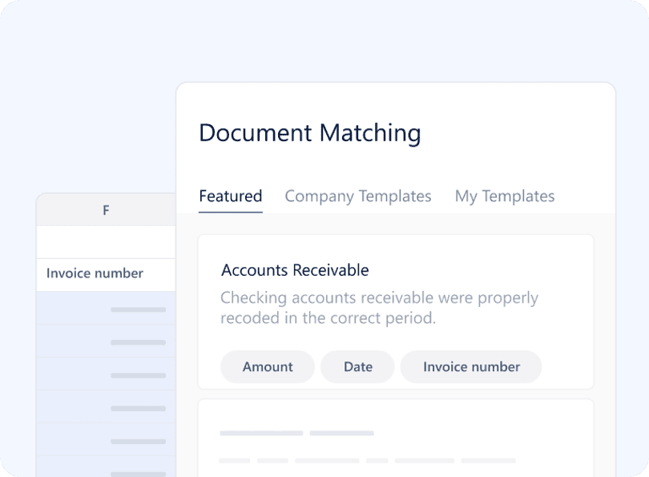Screen dimensions: 649x477
Task: Select third data cell under Invoice number
Action: 106,374
